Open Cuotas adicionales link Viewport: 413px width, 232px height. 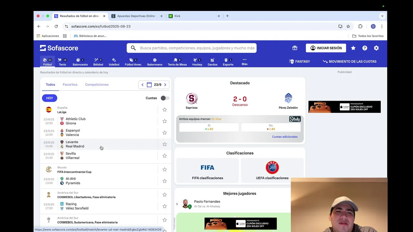point(285,137)
